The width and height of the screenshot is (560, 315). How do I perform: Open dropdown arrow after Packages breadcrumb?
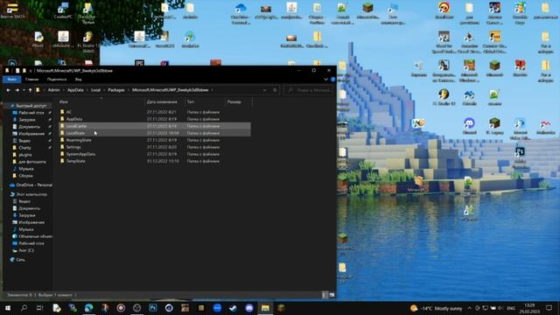[129, 90]
